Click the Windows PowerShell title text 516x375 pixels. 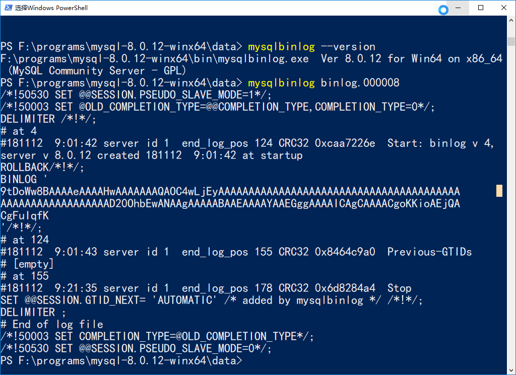click(51, 8)
